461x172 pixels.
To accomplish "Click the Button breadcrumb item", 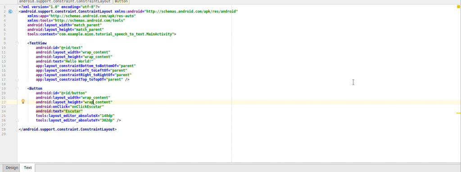I will tap(121, 1).
